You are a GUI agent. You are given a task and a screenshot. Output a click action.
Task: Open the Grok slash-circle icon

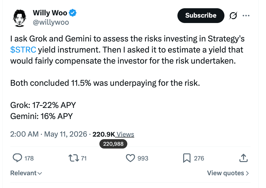pyautogui.click(x=233, y=16)
